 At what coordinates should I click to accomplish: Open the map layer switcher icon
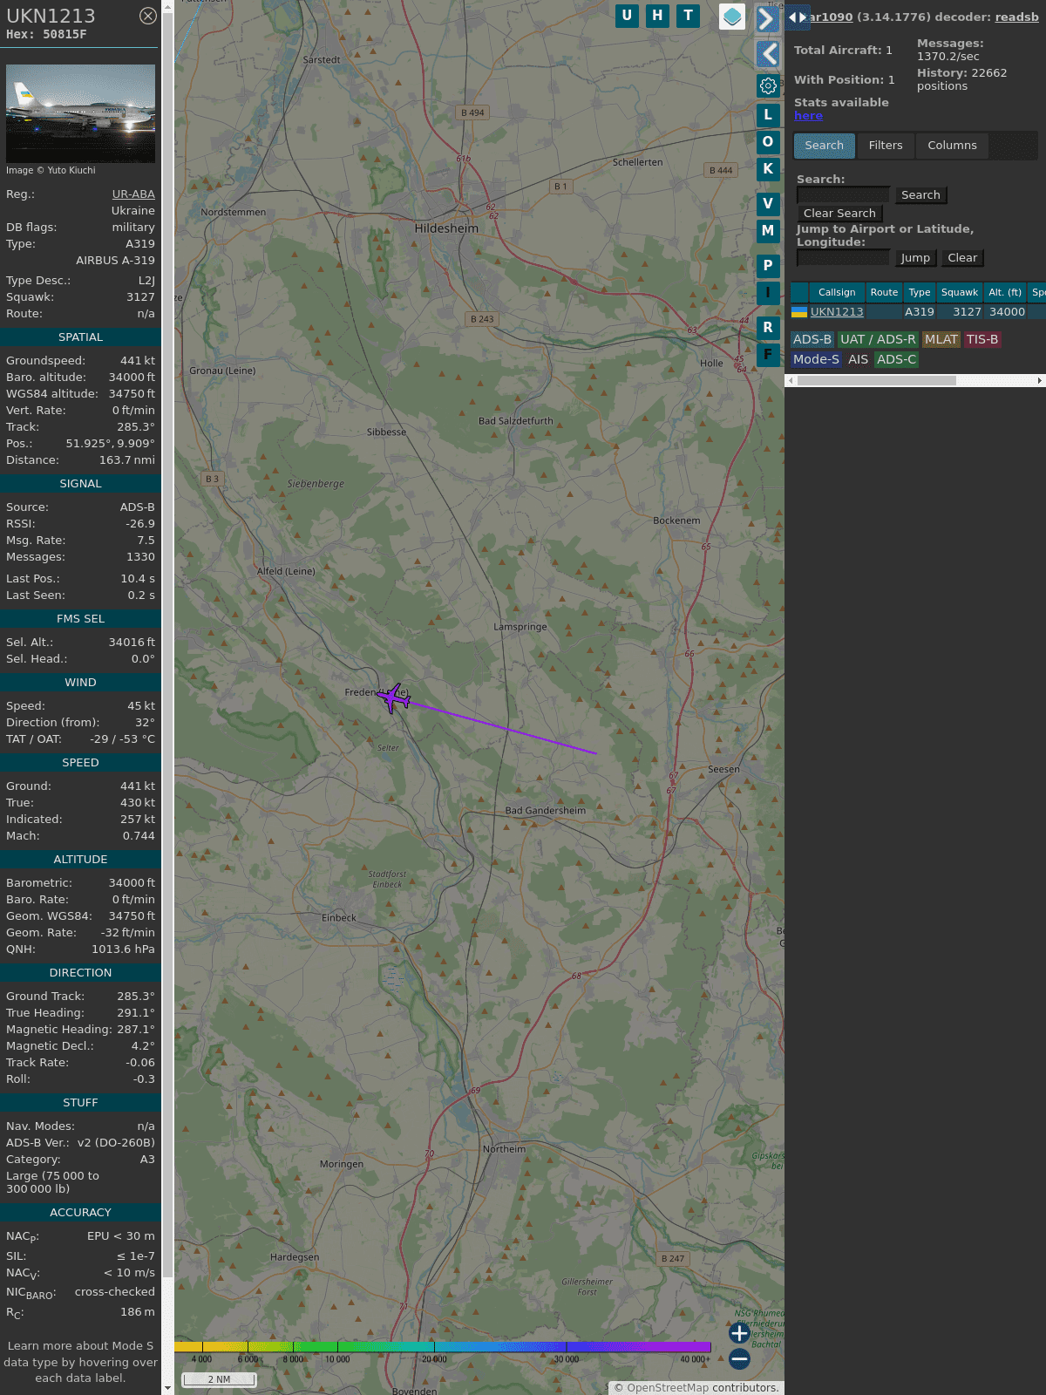coord(732,17)
